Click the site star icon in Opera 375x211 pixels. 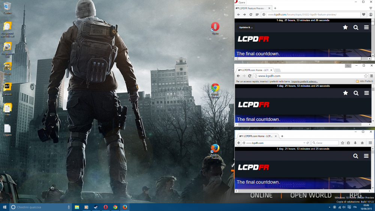[345, 27]
